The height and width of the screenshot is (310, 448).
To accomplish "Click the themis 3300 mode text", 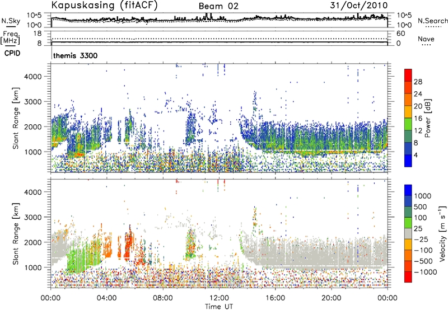I will coord(76,55).
